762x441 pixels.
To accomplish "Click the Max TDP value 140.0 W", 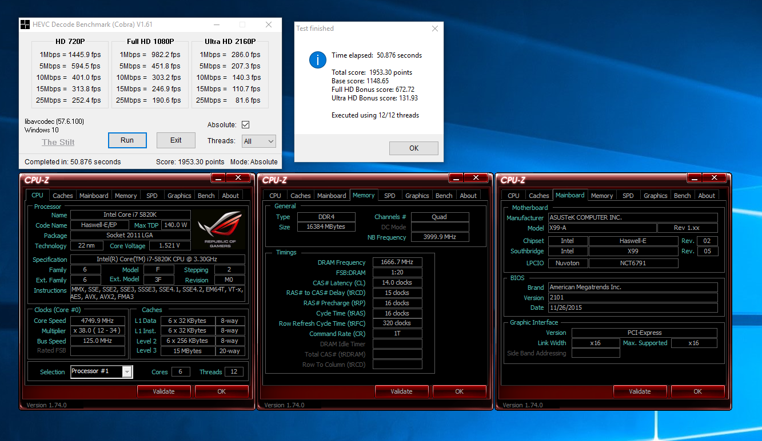I will (x=177, y=225).
